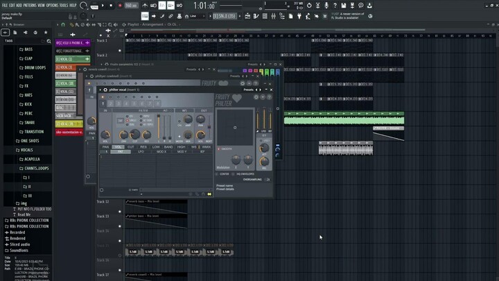
Task: Toggle the filter-on LED of the first Philter slot
Action: [103, 97]
